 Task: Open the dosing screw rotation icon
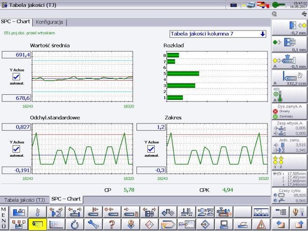[x=131, y=212]
